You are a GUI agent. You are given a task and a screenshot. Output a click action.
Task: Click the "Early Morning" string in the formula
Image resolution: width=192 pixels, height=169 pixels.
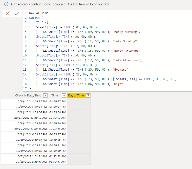125,32
